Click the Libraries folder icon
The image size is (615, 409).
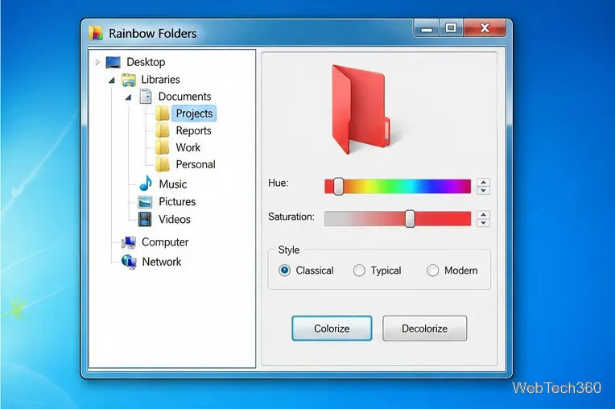click(x=129, y=80)
